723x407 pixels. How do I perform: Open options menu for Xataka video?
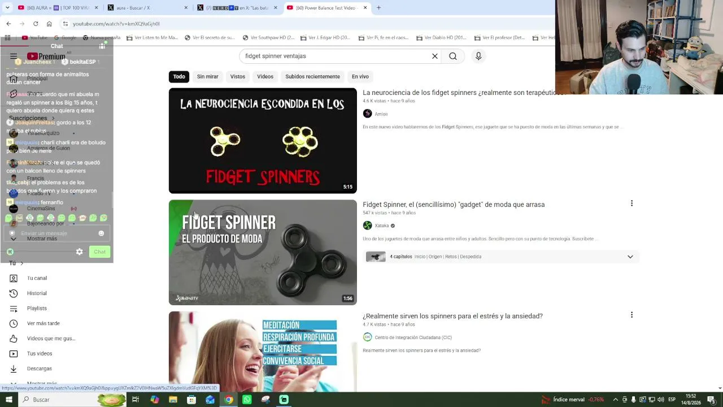631,203
